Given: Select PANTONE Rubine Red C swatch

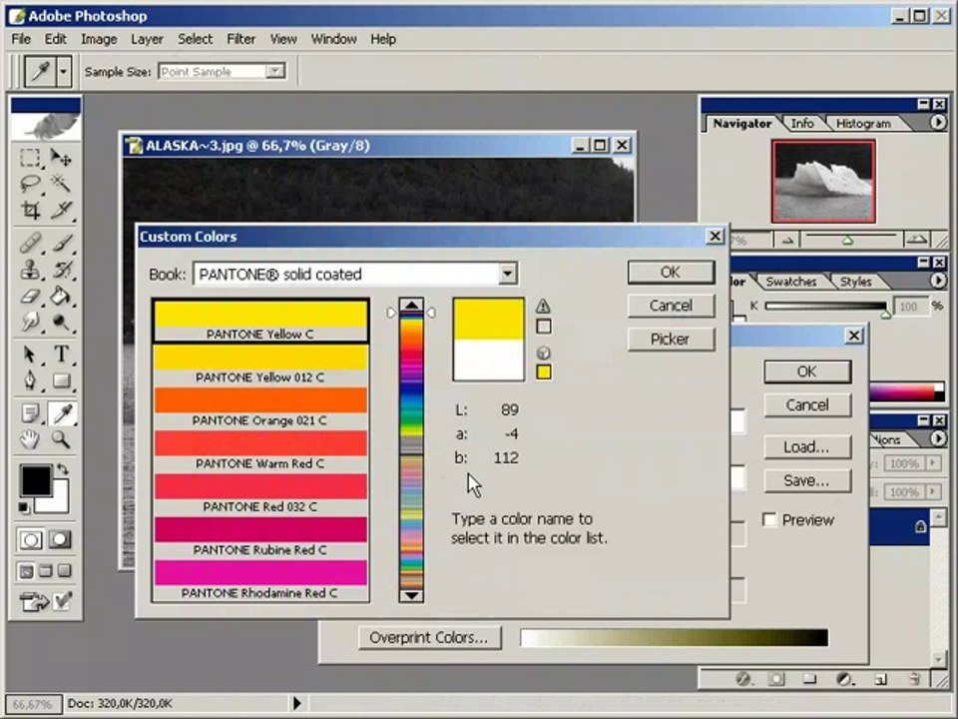Looking at the screenshot, I should pos(260,536).
